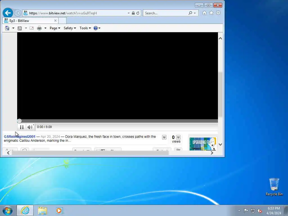Click the muted volume tray icon

pos(260,211)
